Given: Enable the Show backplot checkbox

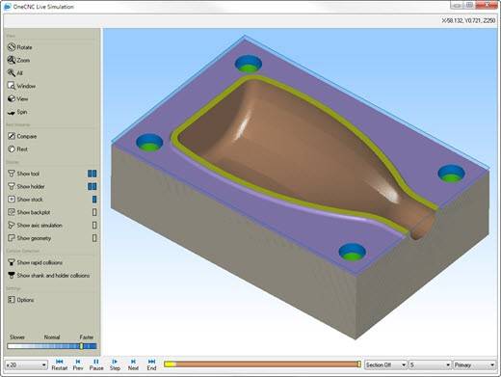Looking at the screenshot, I should click(x=94, y=212).
